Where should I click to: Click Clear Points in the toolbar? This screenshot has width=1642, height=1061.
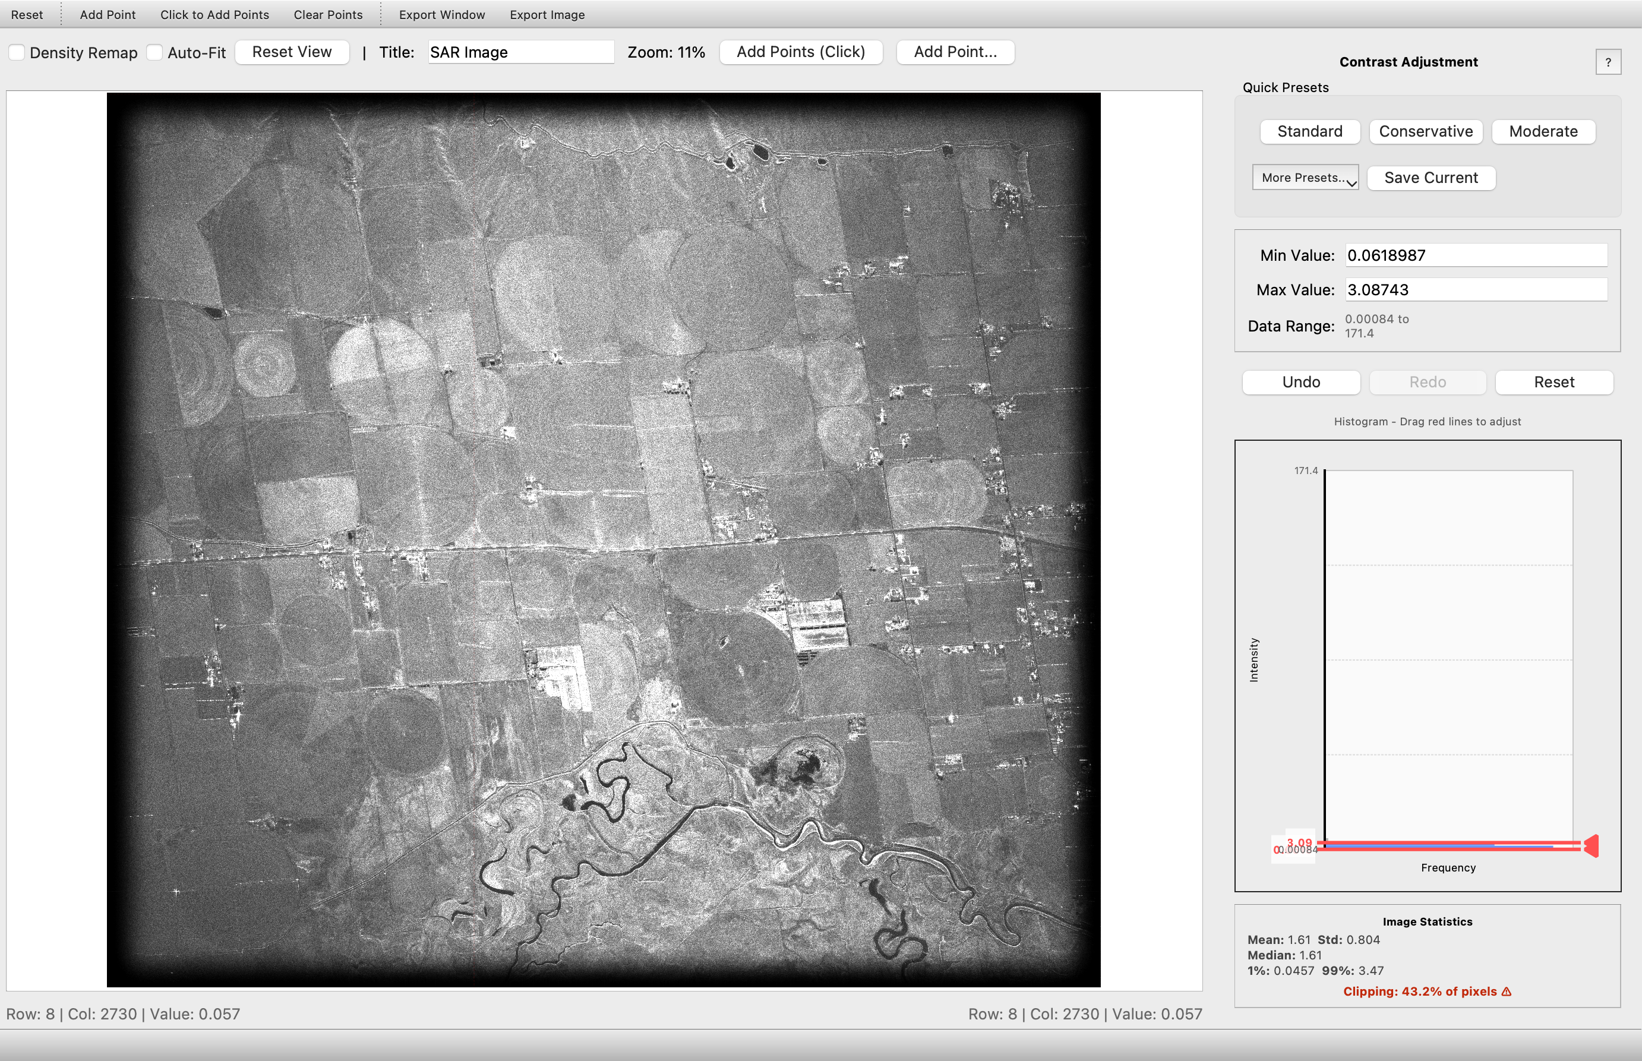pos(328,14)
